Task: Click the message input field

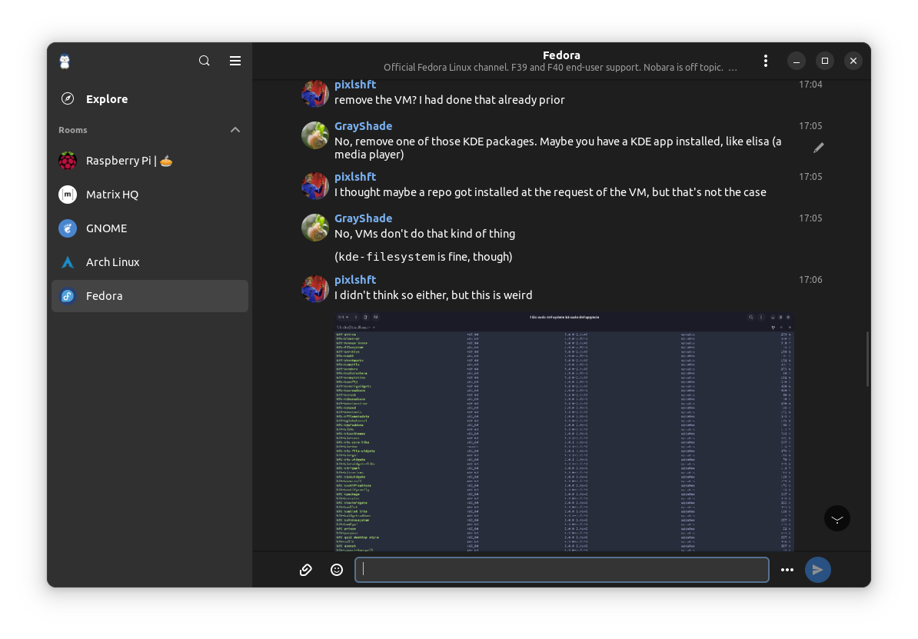Action: pyautogui.click(x=562, y=570)
